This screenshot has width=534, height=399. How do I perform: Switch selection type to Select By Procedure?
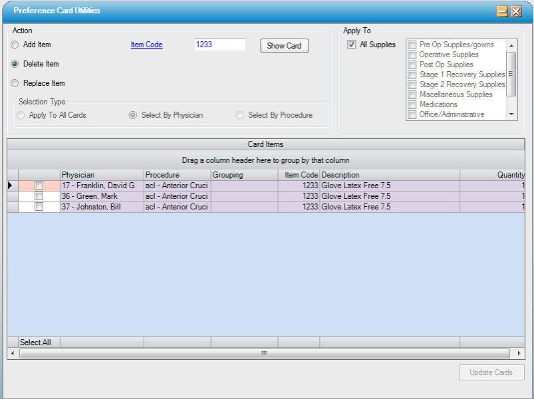coord(239,114)
